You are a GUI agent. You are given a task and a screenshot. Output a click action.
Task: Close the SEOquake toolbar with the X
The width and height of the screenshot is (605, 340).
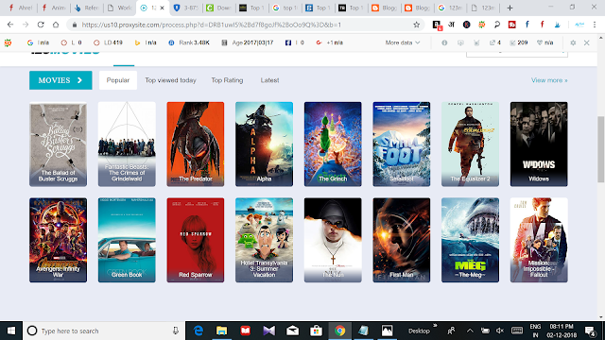(586, 42)
